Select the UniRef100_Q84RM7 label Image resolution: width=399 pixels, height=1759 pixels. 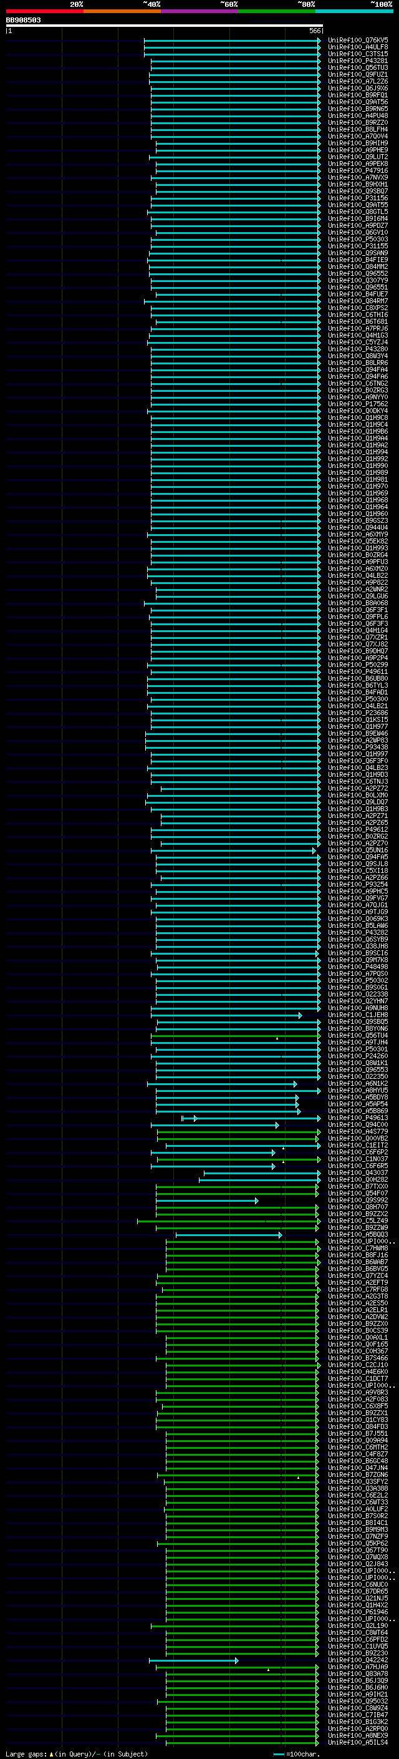tap(358, 301)
